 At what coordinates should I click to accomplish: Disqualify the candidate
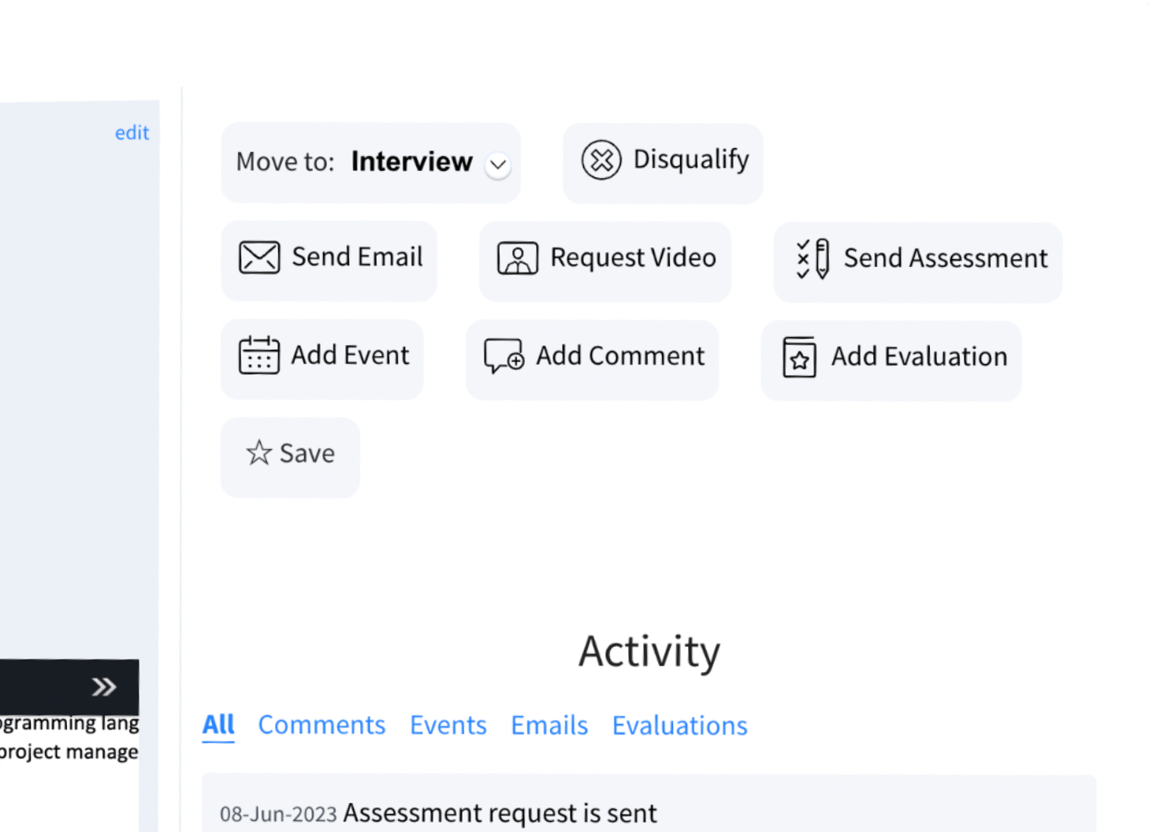[x=662, y=161]
